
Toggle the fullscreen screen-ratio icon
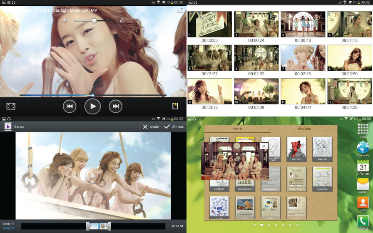pyautogui.click(x=11, y=106)
